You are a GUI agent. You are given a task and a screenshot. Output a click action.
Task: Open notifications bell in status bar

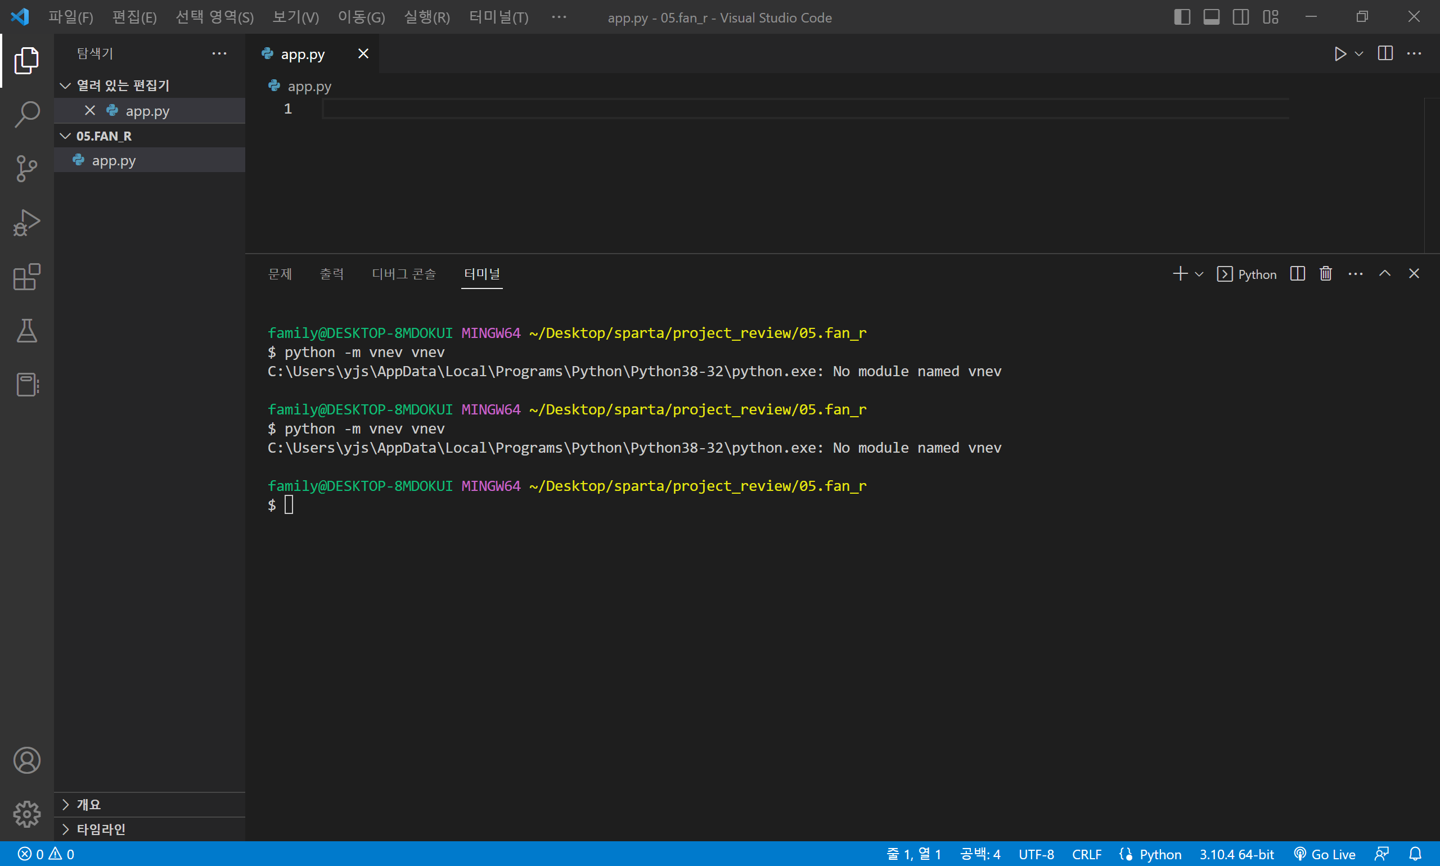click(1415, 854)
